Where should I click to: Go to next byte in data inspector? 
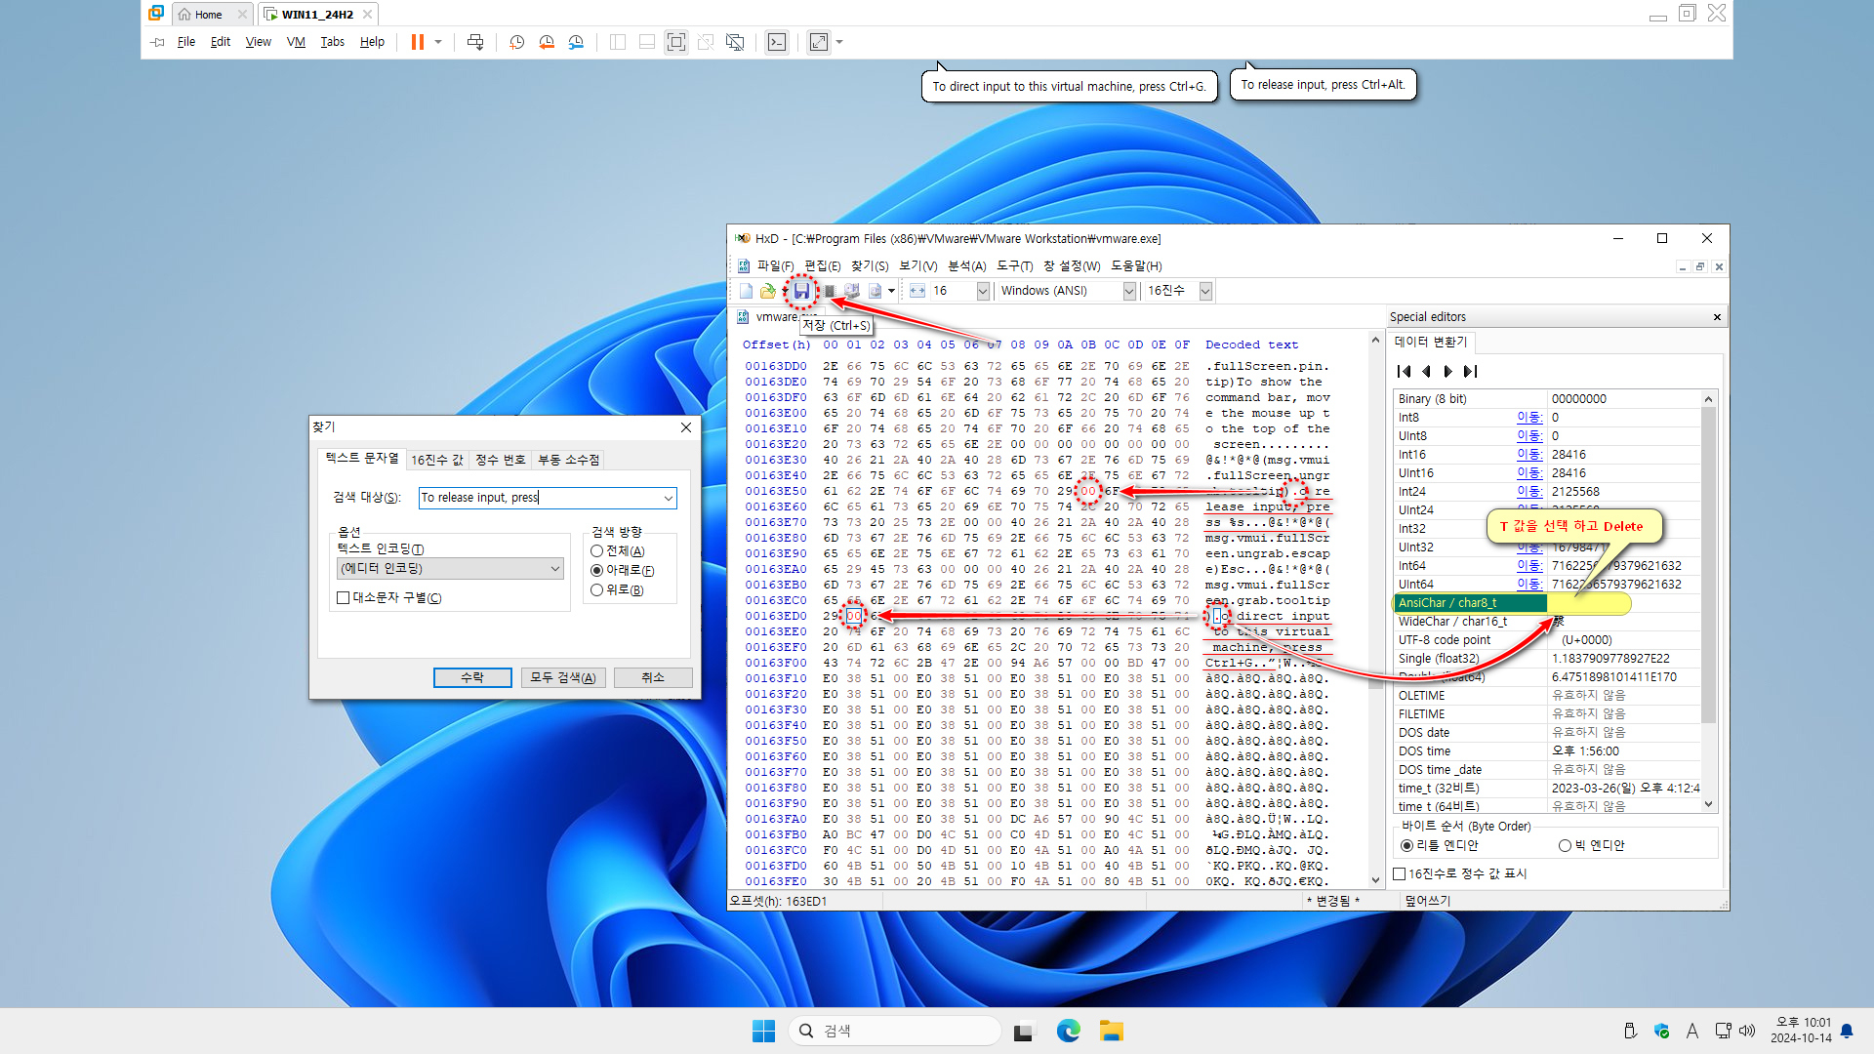pos(1448,371)
